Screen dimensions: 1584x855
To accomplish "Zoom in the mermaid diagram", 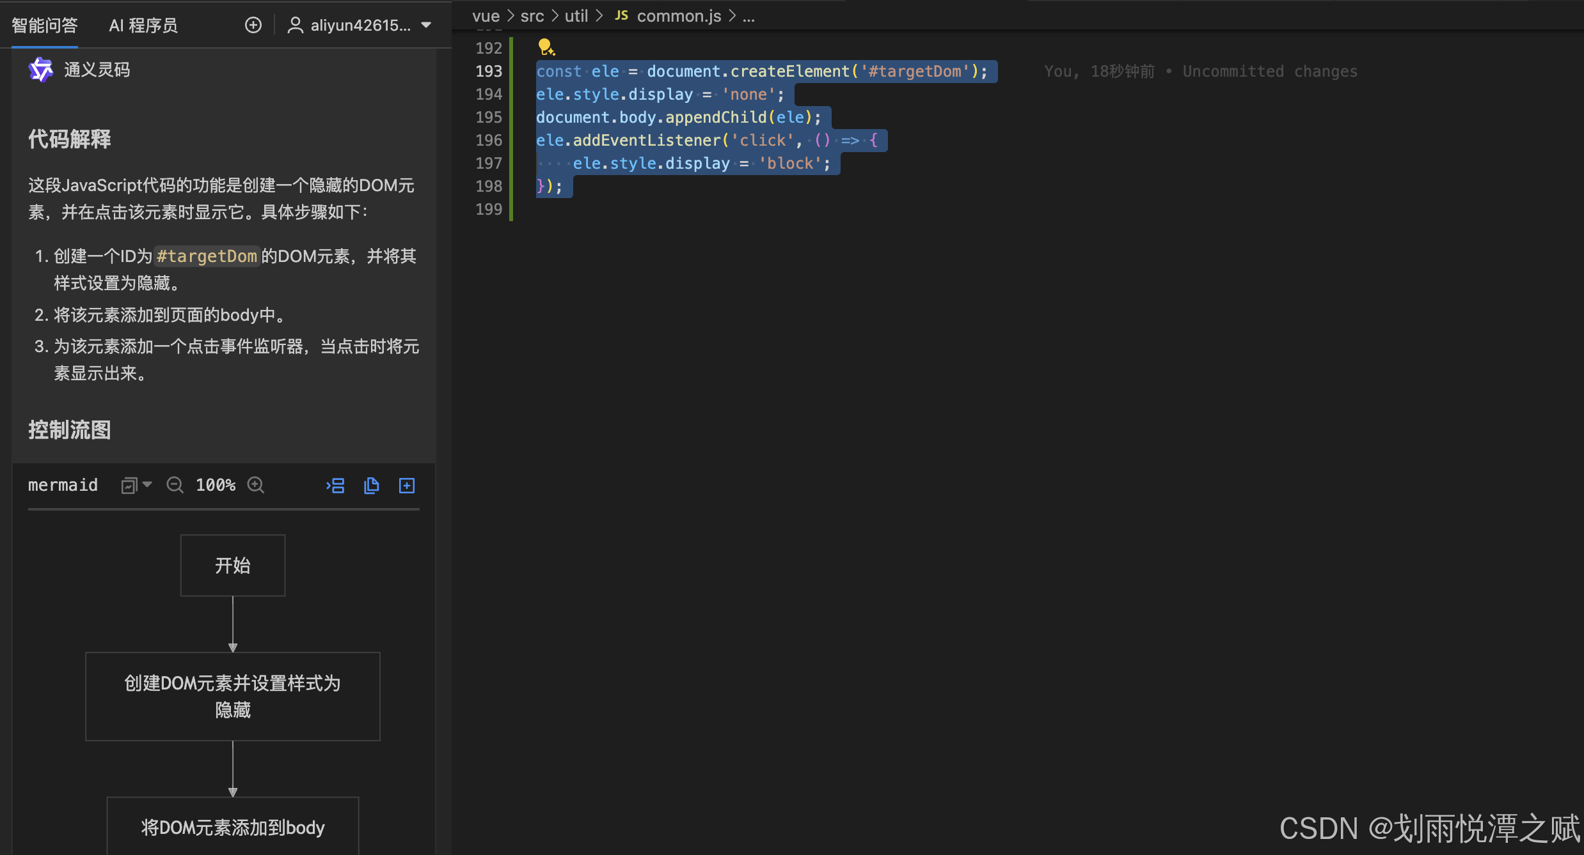I will tap(256, 485).
